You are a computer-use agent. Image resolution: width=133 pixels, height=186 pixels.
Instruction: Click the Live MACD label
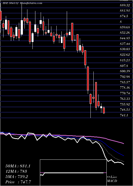click(x=112, y=179)
